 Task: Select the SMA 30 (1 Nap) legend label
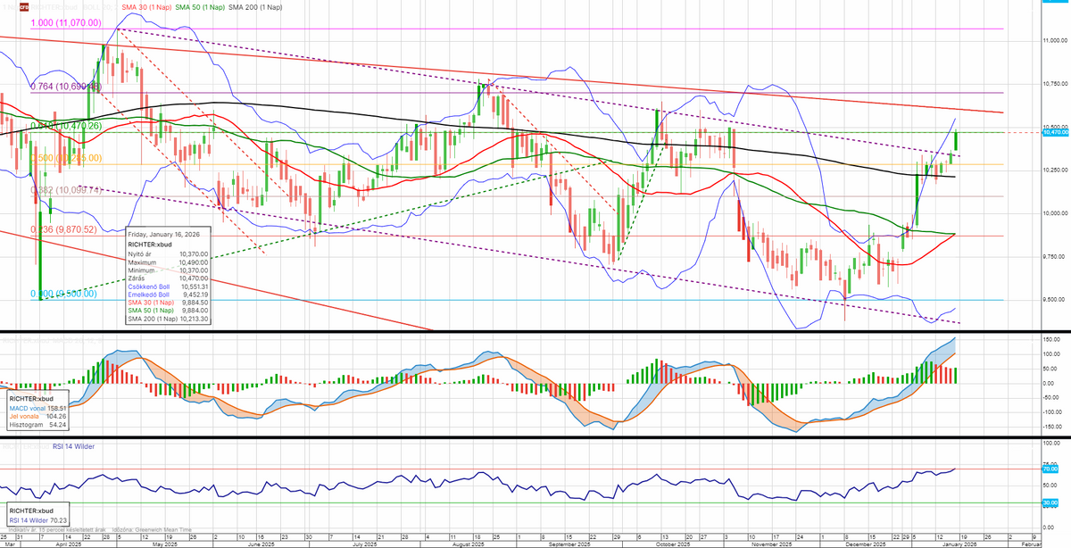pos(146,7)
